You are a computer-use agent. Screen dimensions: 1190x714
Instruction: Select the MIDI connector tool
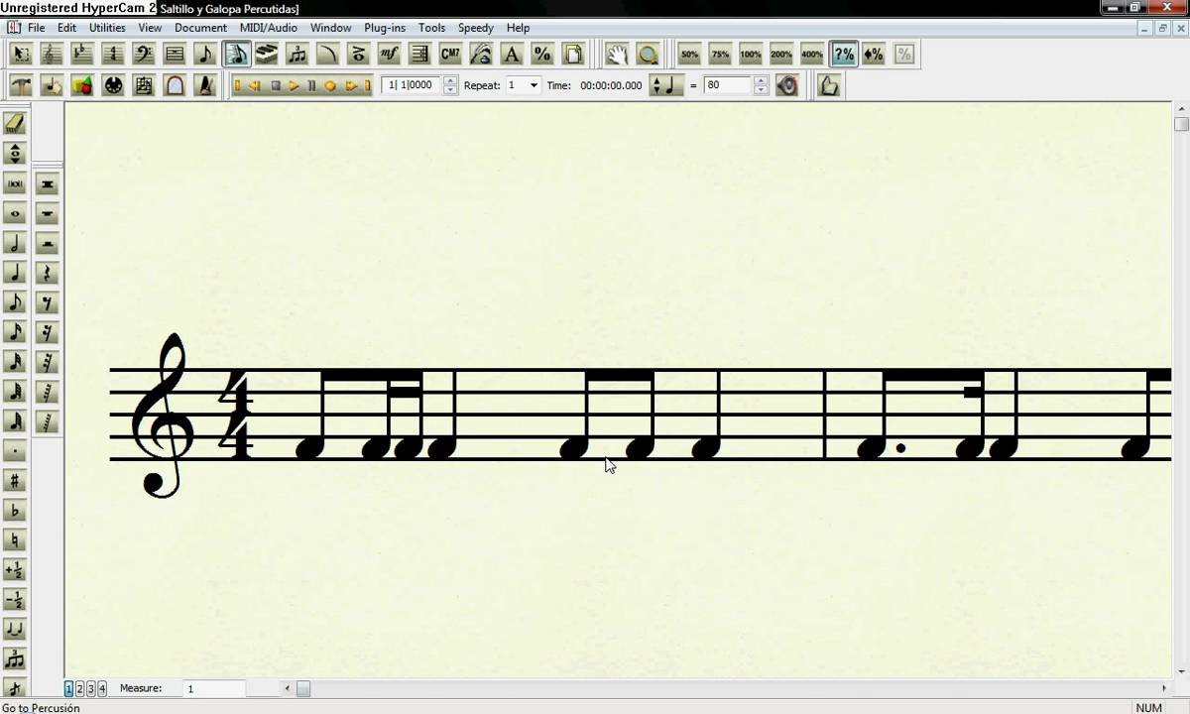point(113,85)
